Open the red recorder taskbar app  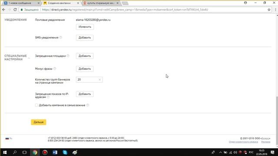click(x=45, y=152)
